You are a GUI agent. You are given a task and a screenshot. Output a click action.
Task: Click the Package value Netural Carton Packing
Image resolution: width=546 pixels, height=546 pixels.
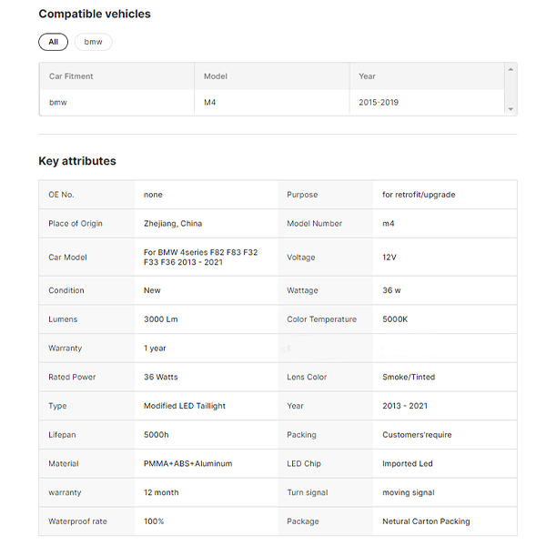click(426, 521)
